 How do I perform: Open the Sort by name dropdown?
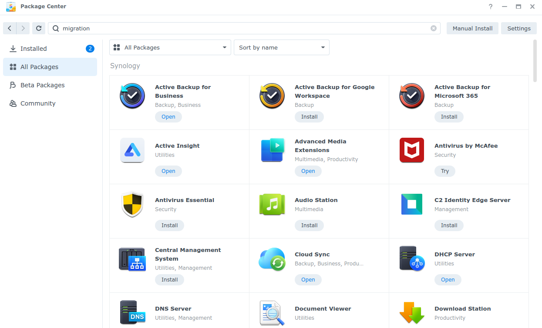282,47
